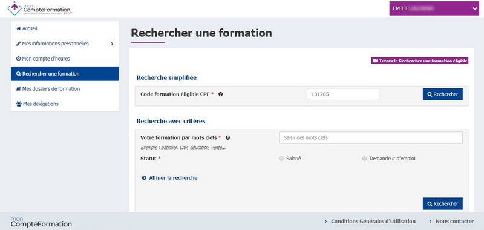Click Rechercher button in Recherche simplifiée
Screen dimensions: 484x230
coord(443,94)
